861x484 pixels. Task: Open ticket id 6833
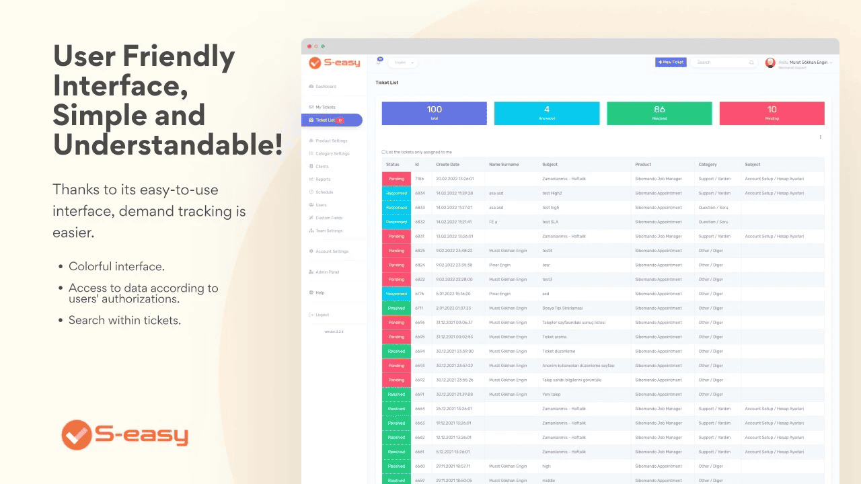click(420, 208)
